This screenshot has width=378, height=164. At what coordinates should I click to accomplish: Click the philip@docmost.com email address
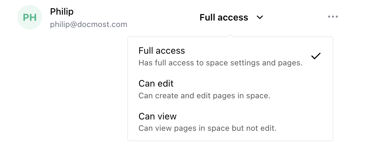tap(88, 24)
